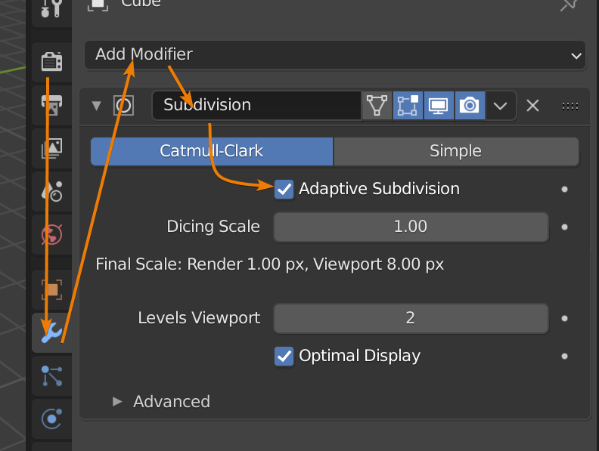Open the World properties tab
This screenshot has width=599, height=451.
point(51,236)
